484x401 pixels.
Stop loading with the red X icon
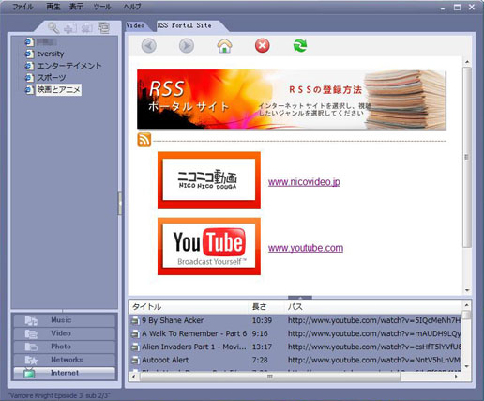(263, 46)
